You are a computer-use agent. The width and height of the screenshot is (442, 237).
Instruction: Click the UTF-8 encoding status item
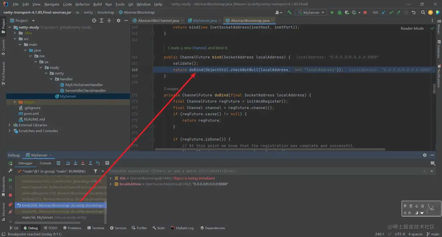[x=400, y=234]
